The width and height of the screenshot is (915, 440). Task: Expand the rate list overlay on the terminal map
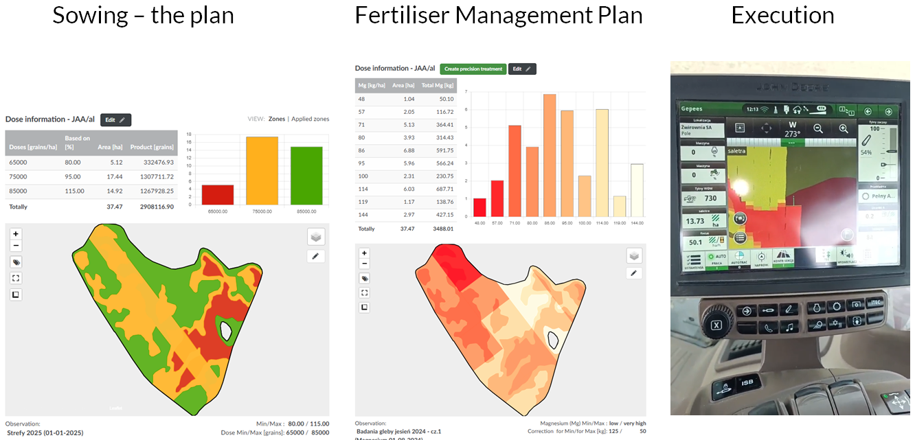[741, 236]
